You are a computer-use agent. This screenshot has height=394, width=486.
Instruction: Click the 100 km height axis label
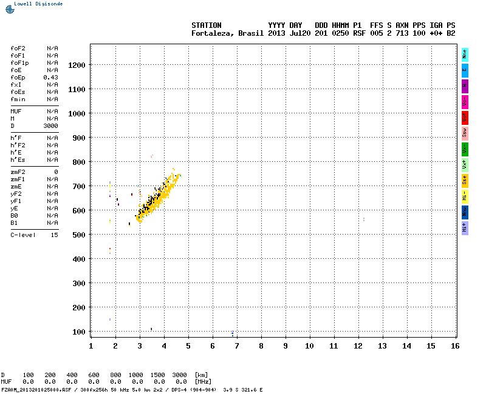[x=79, y=332]
